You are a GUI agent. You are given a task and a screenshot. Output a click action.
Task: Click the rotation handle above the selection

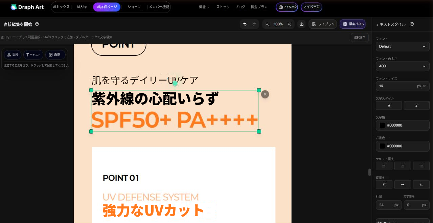[x=175, y=83]
